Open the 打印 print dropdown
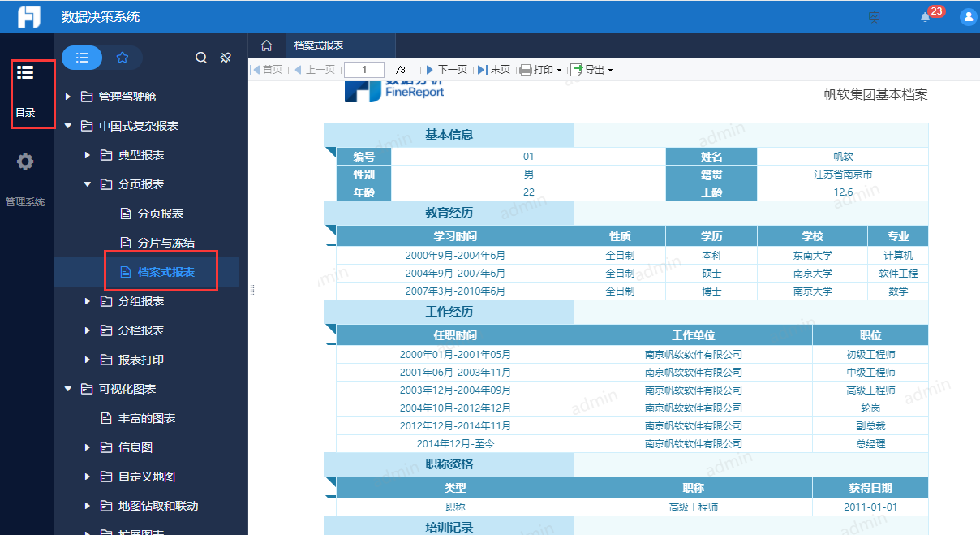 click(x=541, y=70)
